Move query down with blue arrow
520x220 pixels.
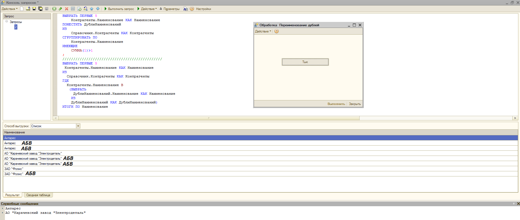point(98,9)
